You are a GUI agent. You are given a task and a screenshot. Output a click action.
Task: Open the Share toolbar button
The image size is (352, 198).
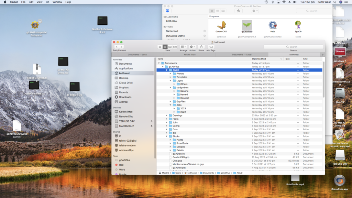pyautogui.click(x=201, y=47)
